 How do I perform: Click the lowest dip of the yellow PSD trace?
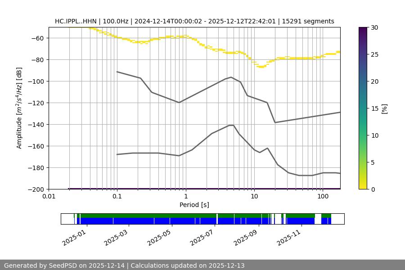pos(261,67)
